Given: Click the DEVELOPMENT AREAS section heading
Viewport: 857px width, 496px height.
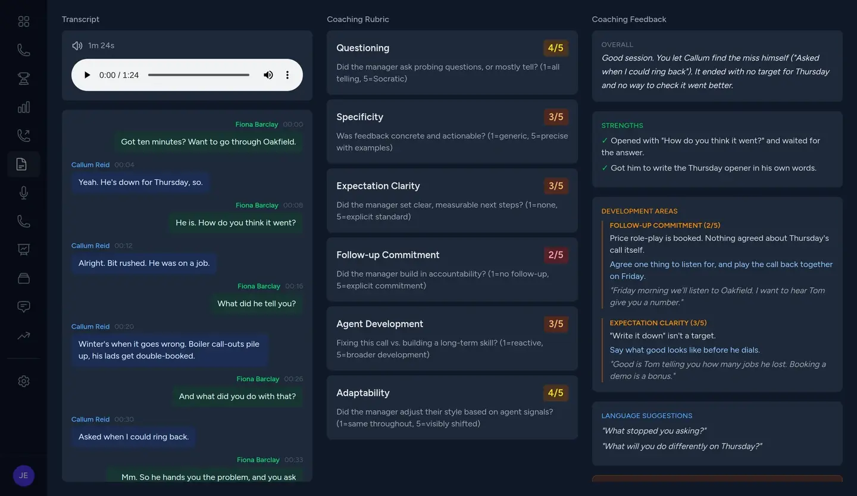Looking at the screenshot, I should [x=639, y=211].
